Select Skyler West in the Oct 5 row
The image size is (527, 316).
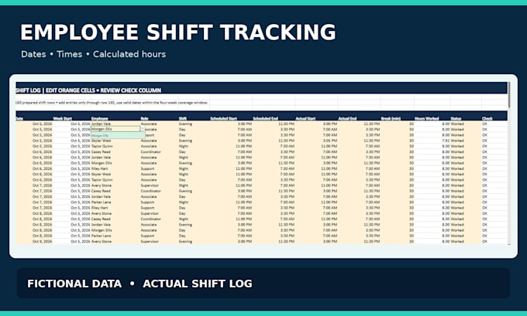click(x=102, y=141)
